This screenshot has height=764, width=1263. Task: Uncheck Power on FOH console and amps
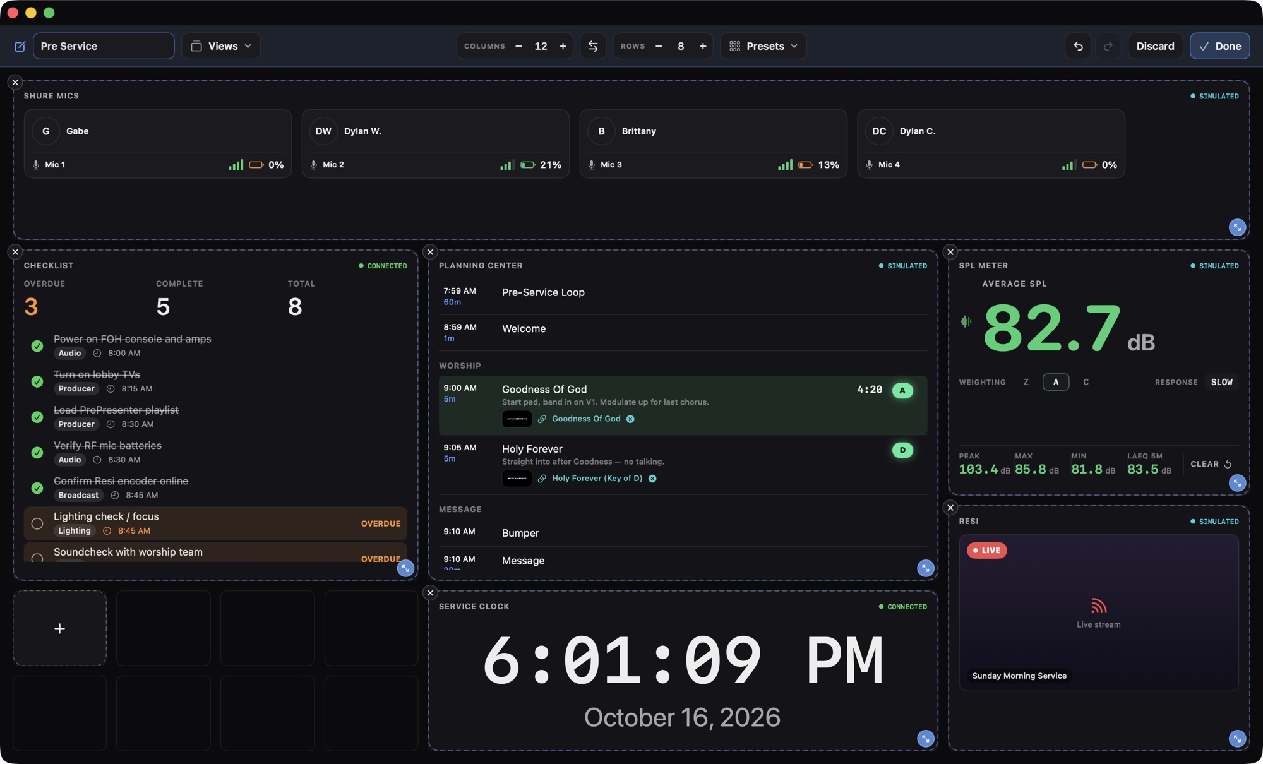pyautogui.click(x=37, y=346)
